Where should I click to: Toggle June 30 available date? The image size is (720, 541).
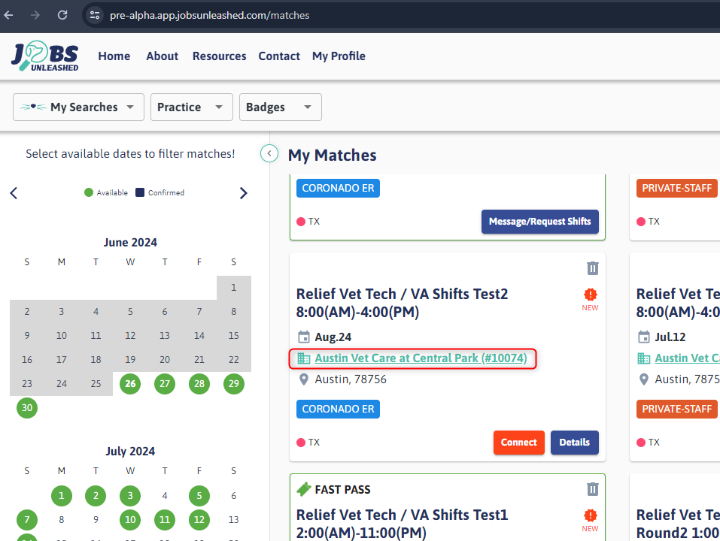27,407
